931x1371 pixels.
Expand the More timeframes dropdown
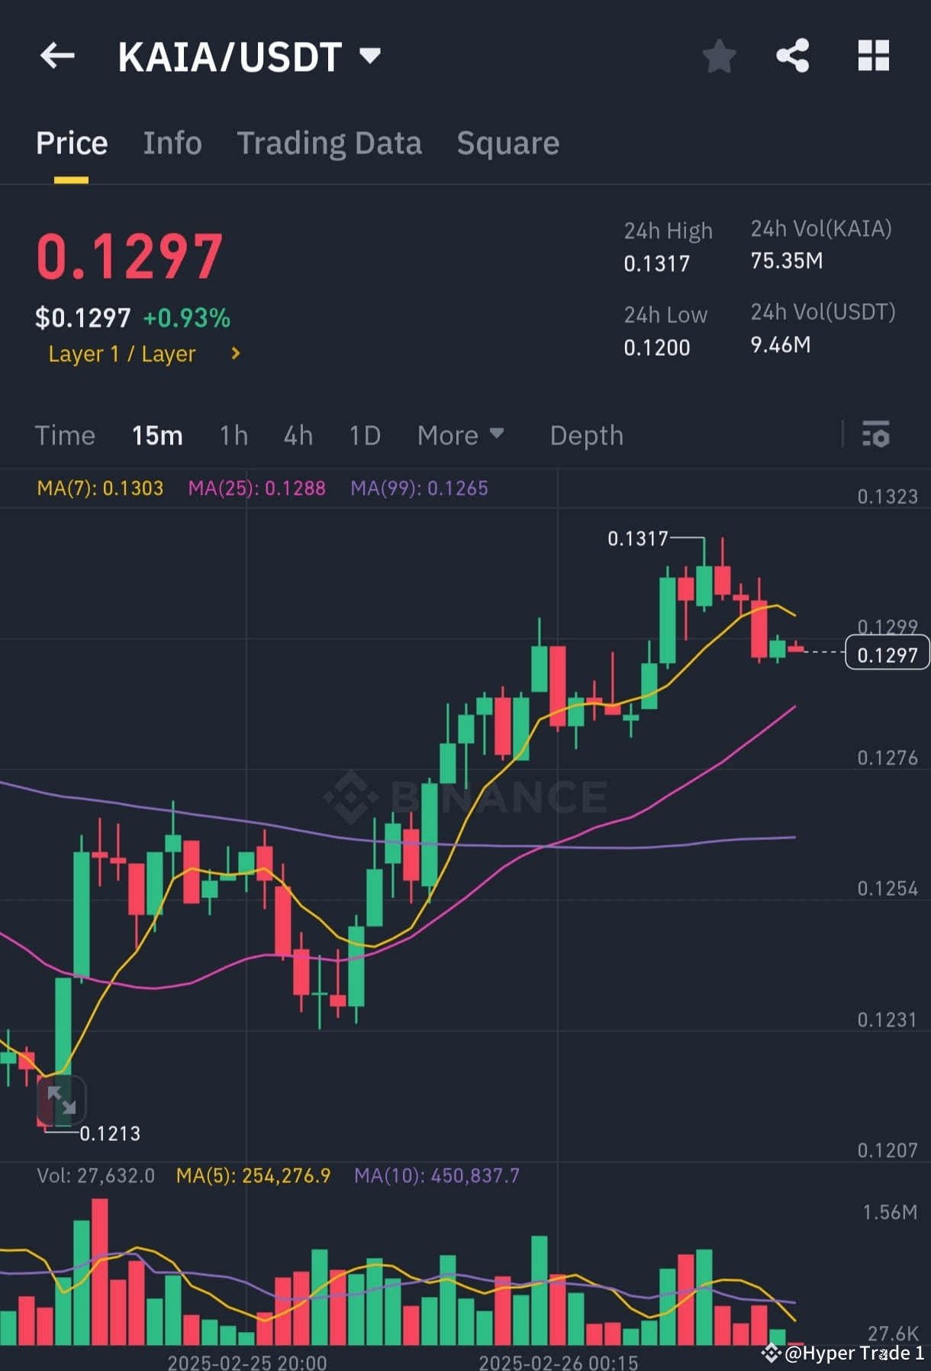coord(461,435)
